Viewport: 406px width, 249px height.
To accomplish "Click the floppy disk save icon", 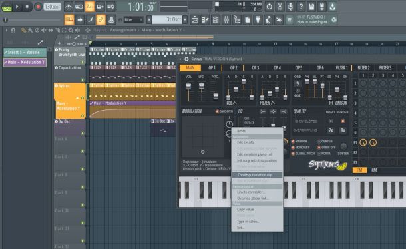I will click(311, 7).
